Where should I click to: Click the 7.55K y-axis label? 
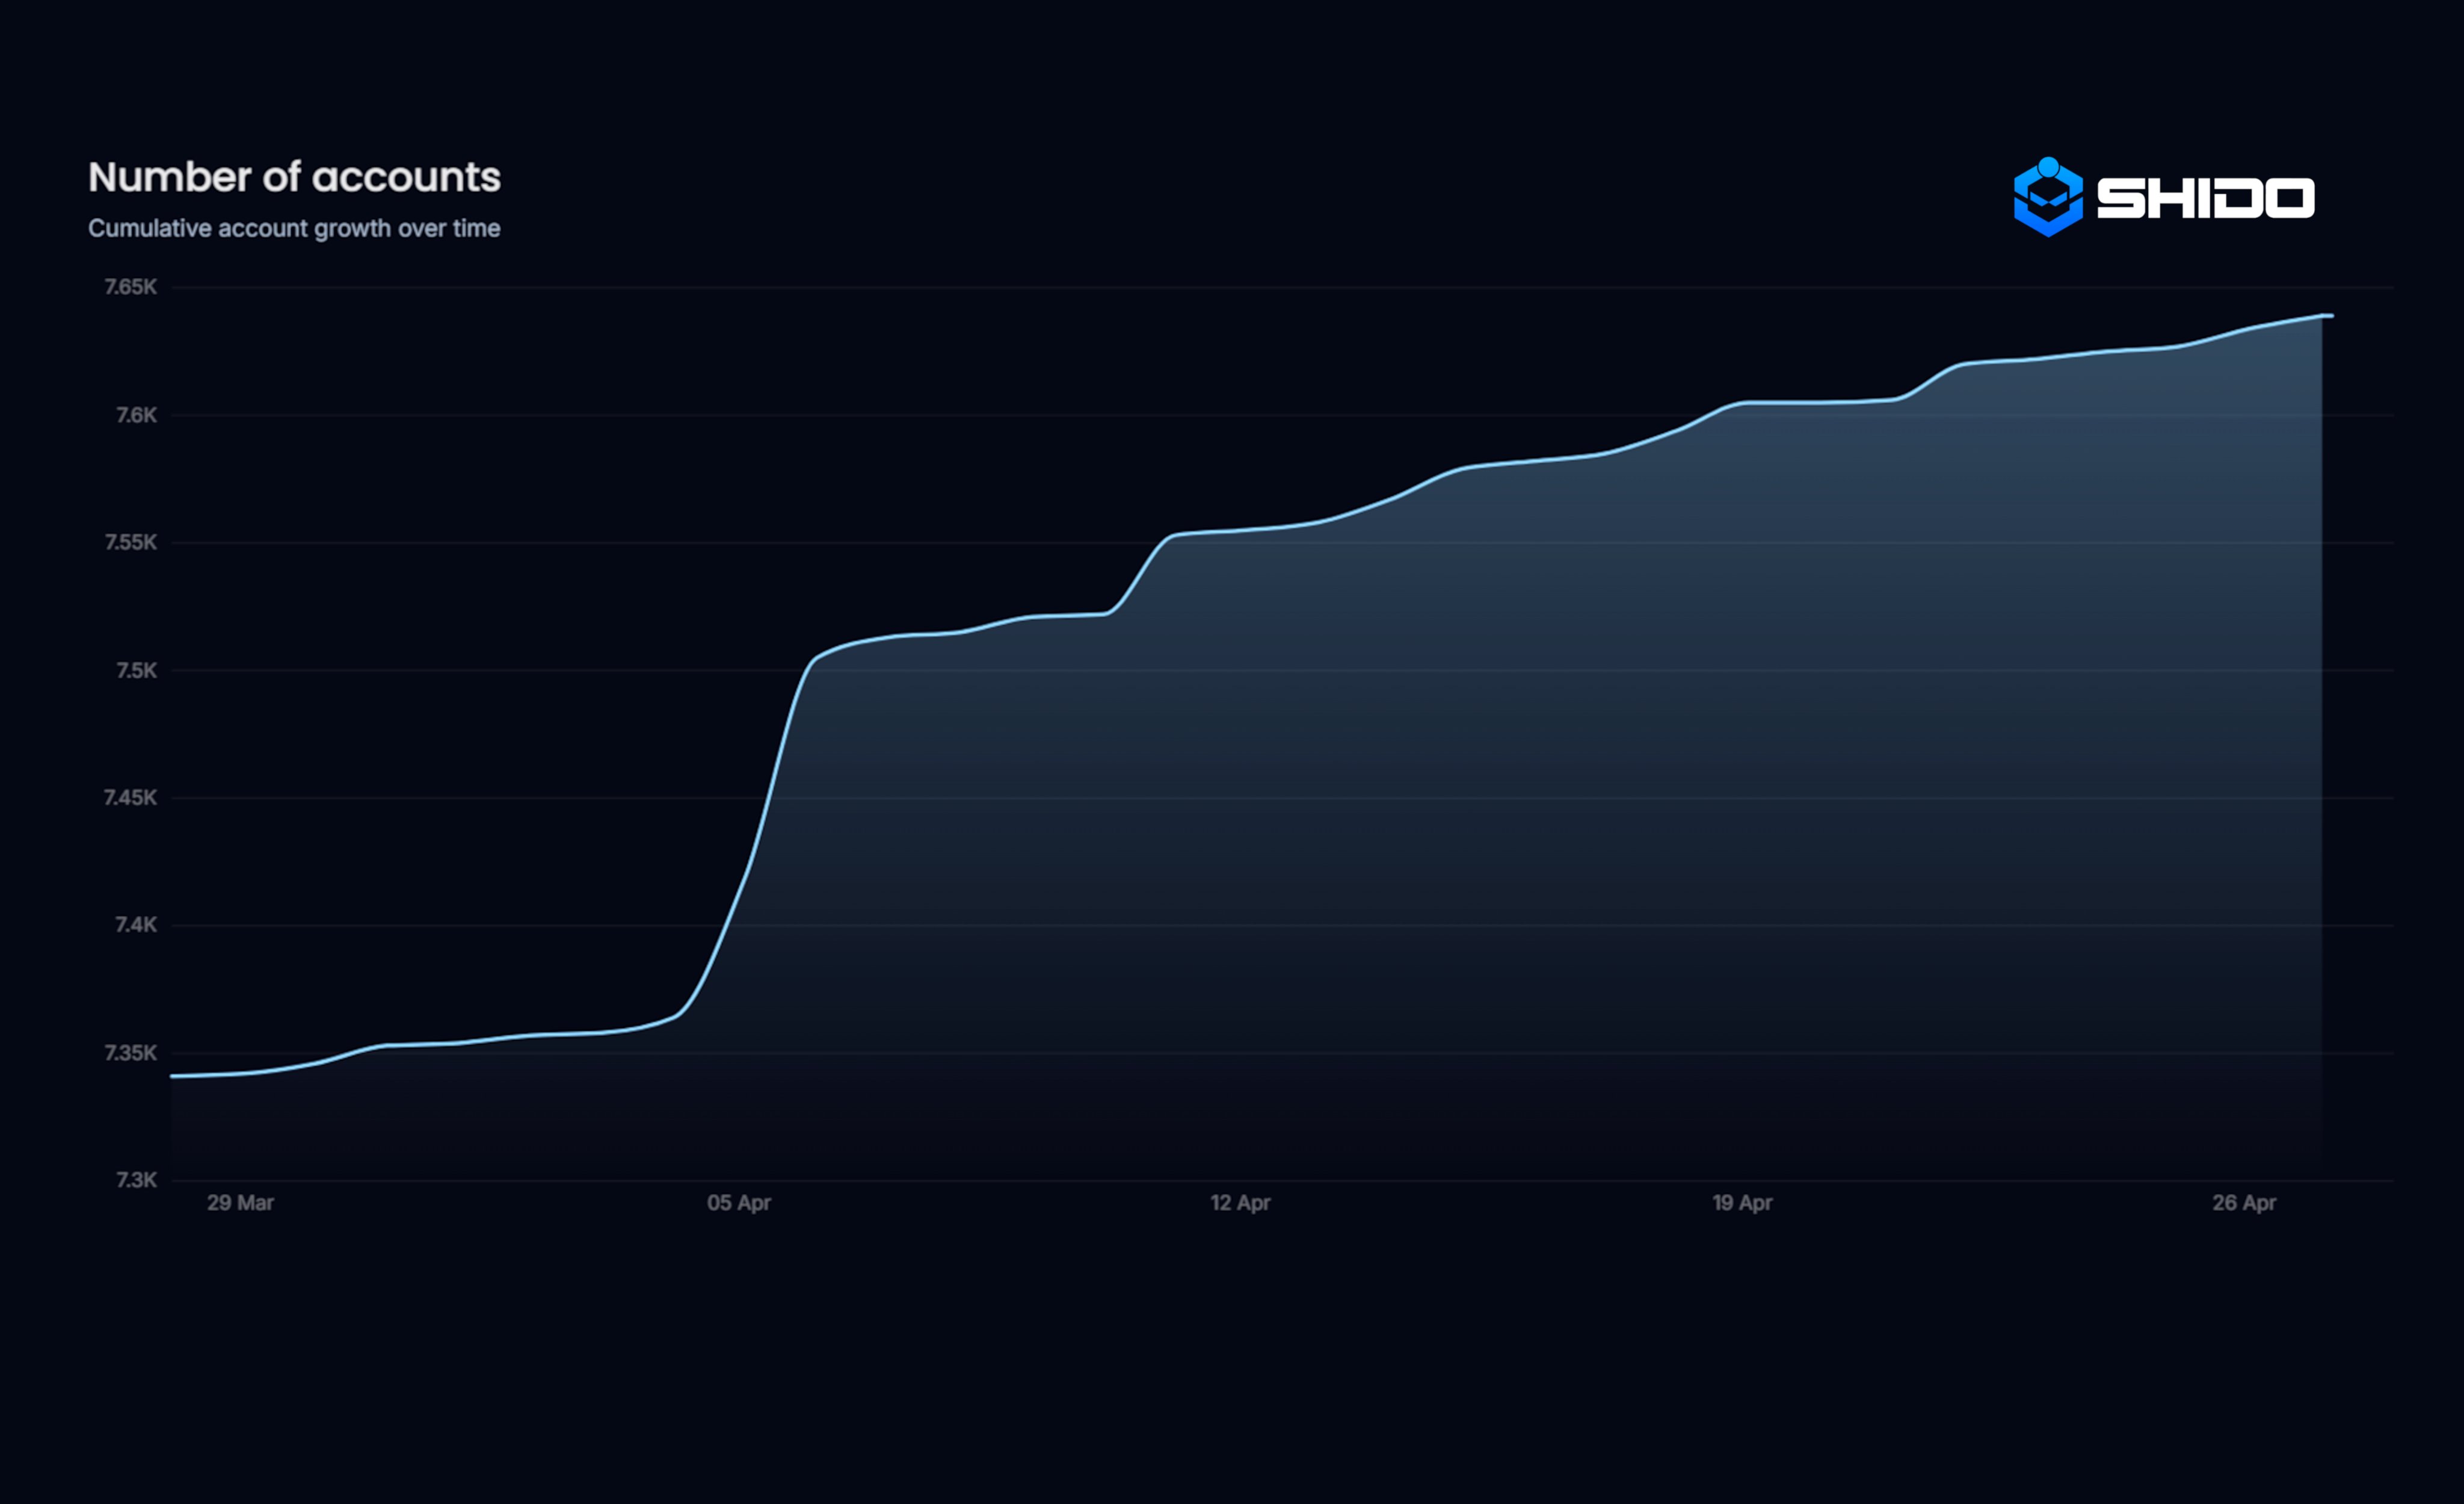(131, 542)
